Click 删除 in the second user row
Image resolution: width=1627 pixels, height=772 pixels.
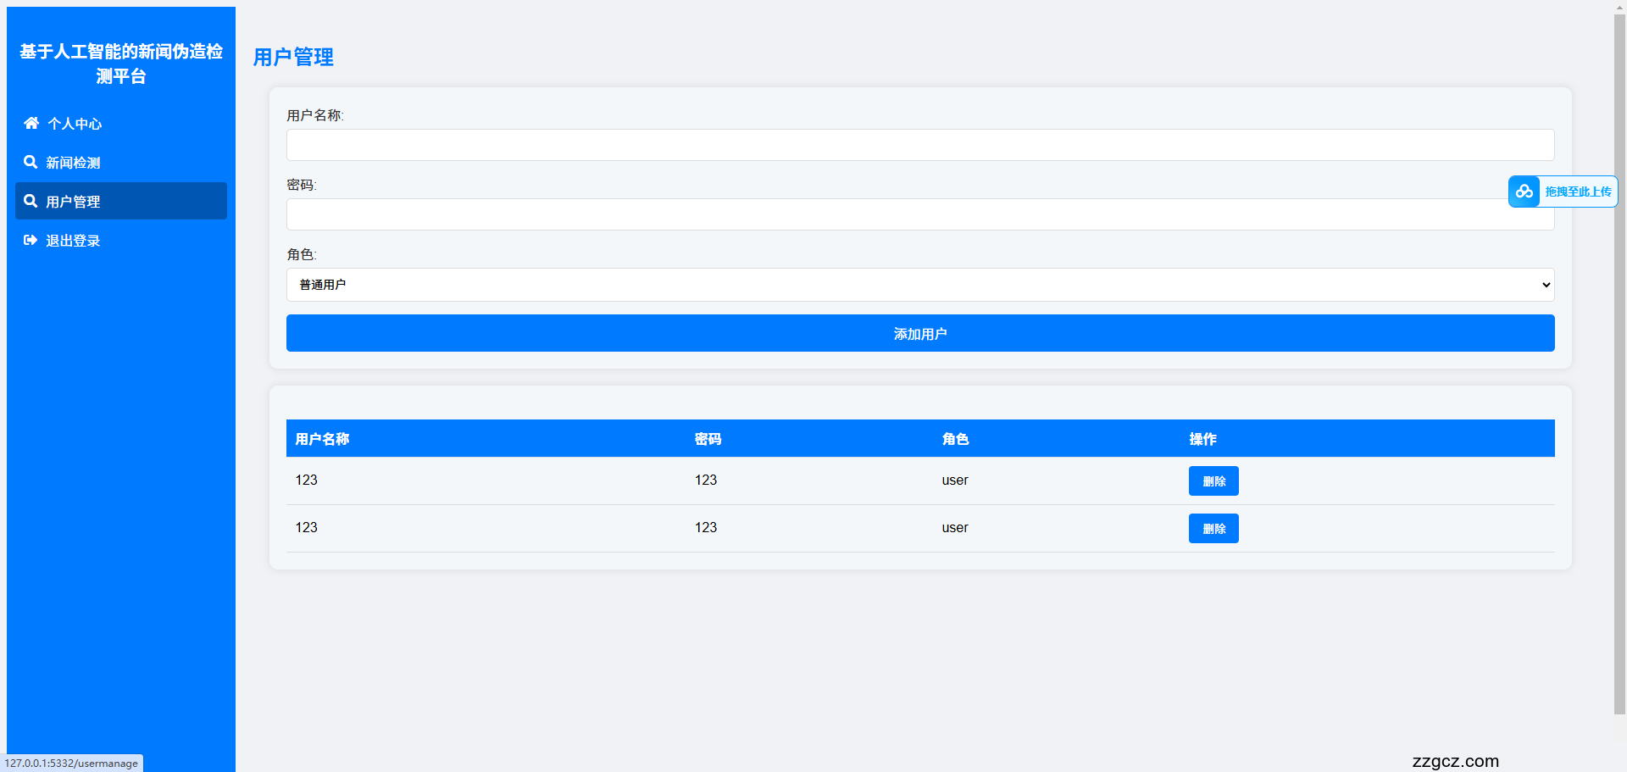click(x=1213, y=528)
